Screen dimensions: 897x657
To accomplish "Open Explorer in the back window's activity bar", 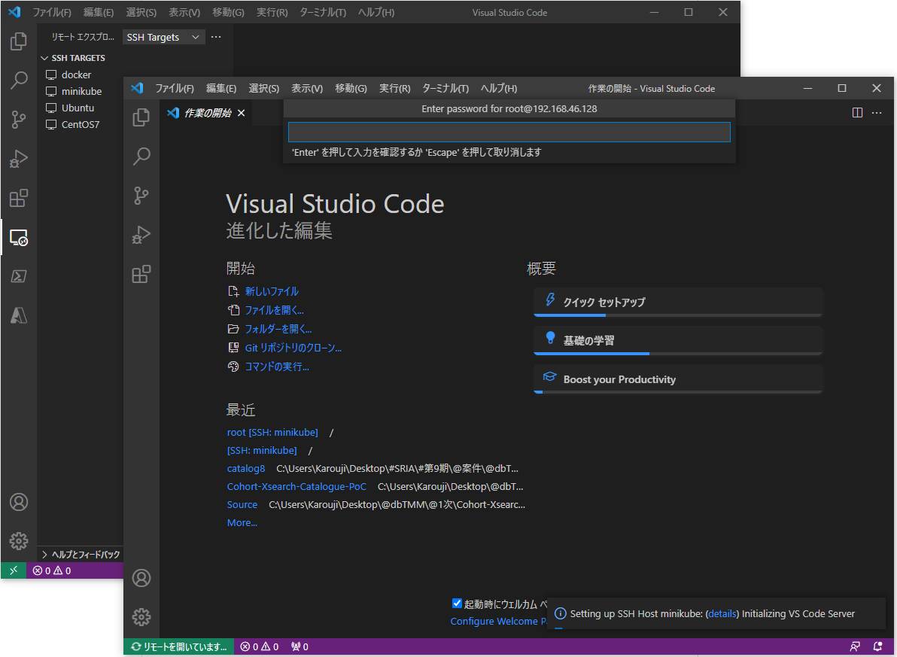I will click(x=19, y=41).
